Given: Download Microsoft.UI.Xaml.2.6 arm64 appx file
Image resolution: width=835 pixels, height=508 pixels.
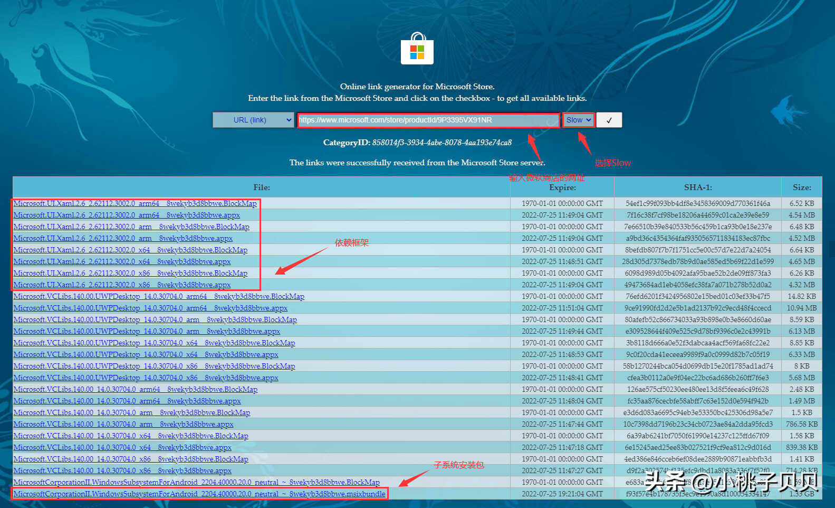Looking at the screenshot, I should click(x=127, y=215).
